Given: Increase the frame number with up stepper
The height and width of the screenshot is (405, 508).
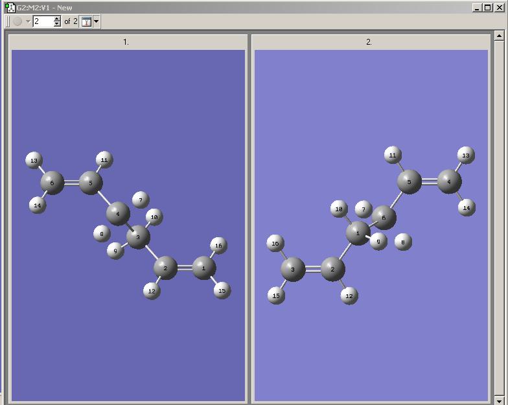Looking at the screenshot, I should [57, 19].
